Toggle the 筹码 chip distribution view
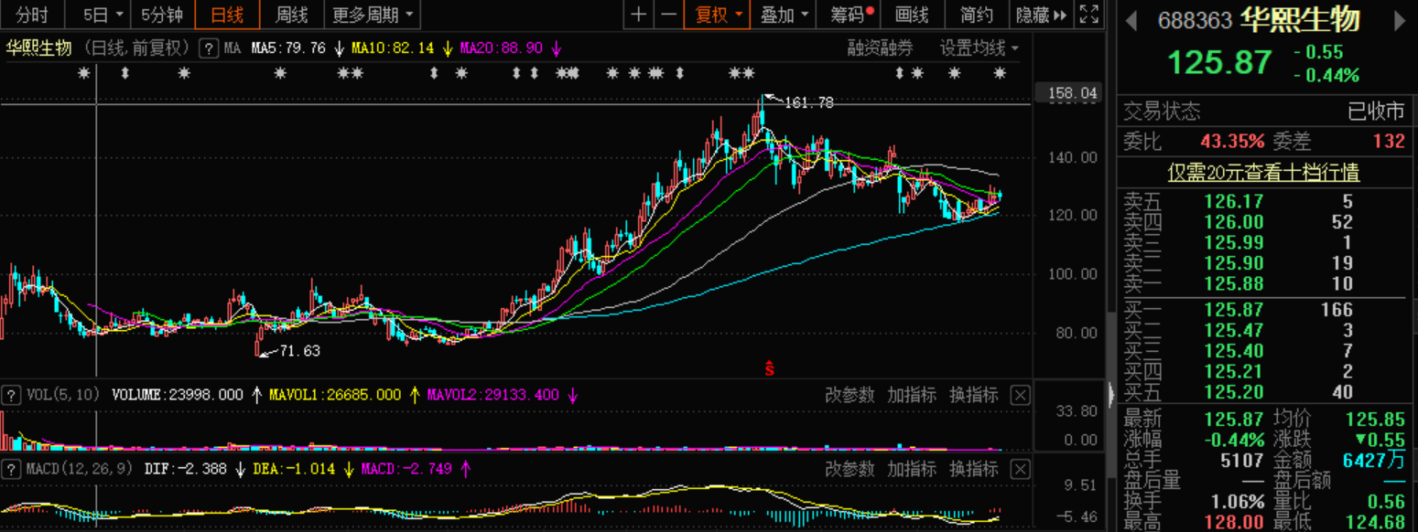 point(851,15)
